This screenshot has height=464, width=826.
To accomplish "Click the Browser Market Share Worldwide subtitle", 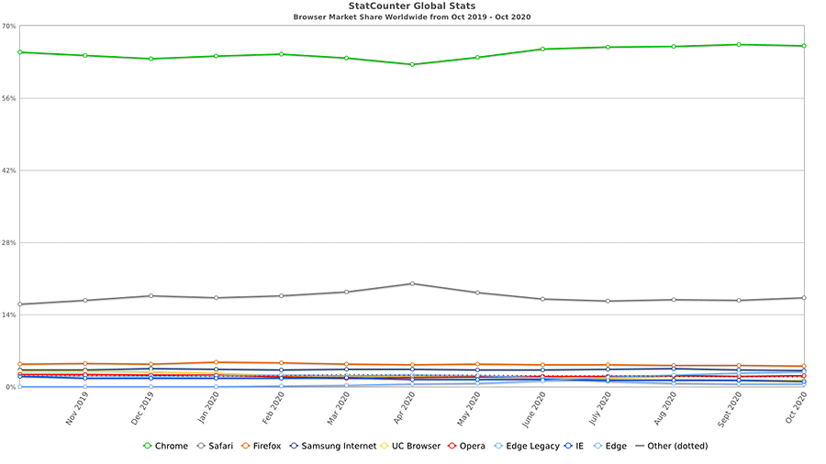I will [411, 17].
